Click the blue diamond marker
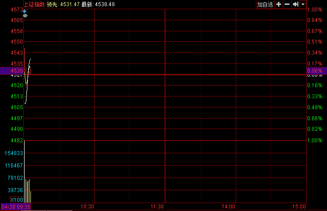 click(x=25, y=11)
